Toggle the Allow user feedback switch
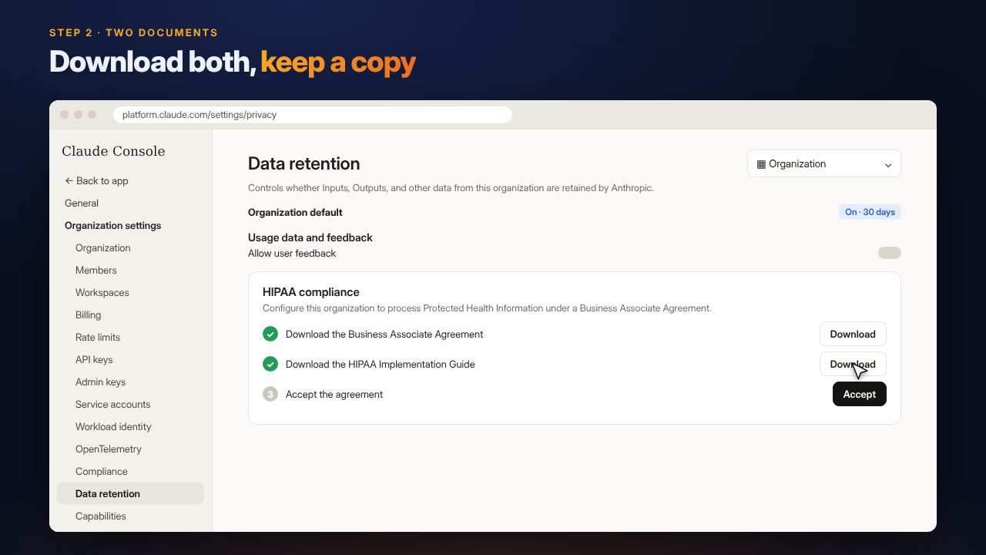The image size is (986, 555). tap(890, 253)
